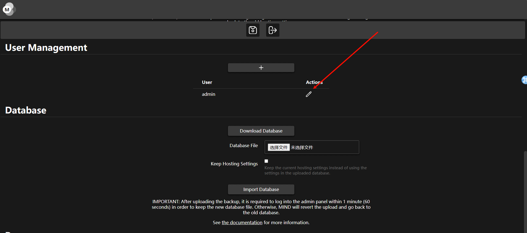
Task: Click the Database section heading
Action: [26, 110]
